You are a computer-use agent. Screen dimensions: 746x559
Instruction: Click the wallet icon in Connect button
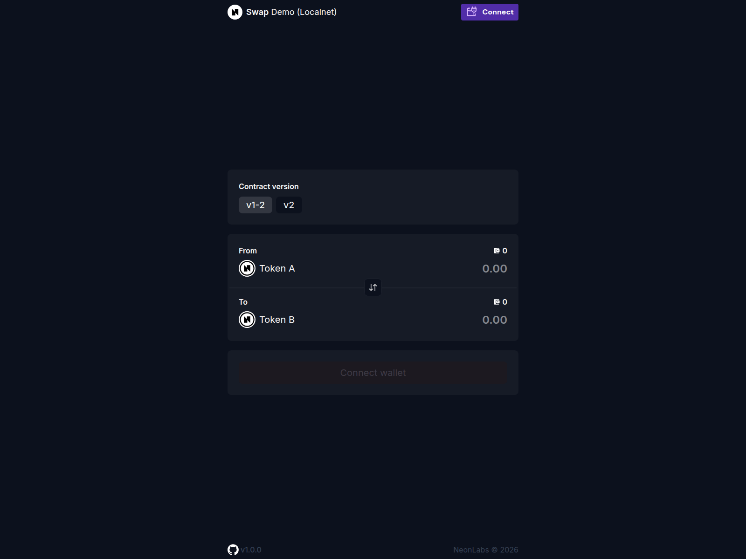coord(472,12)
